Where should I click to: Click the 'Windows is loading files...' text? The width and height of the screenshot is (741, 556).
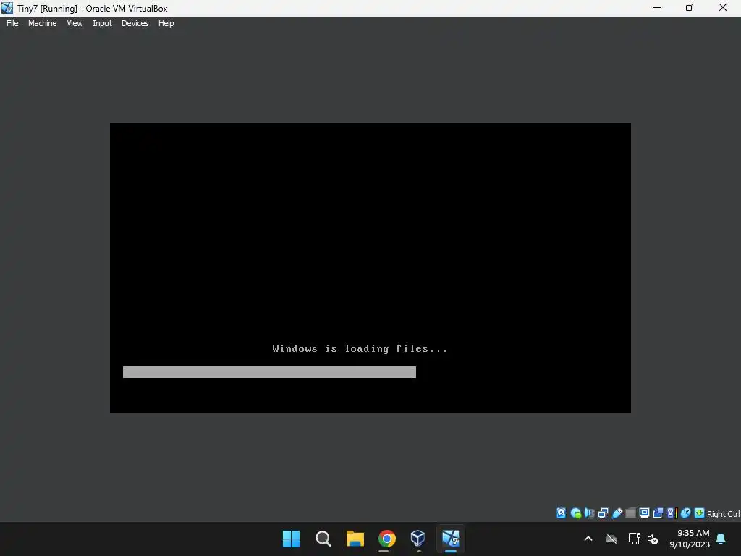pos(360,349)
